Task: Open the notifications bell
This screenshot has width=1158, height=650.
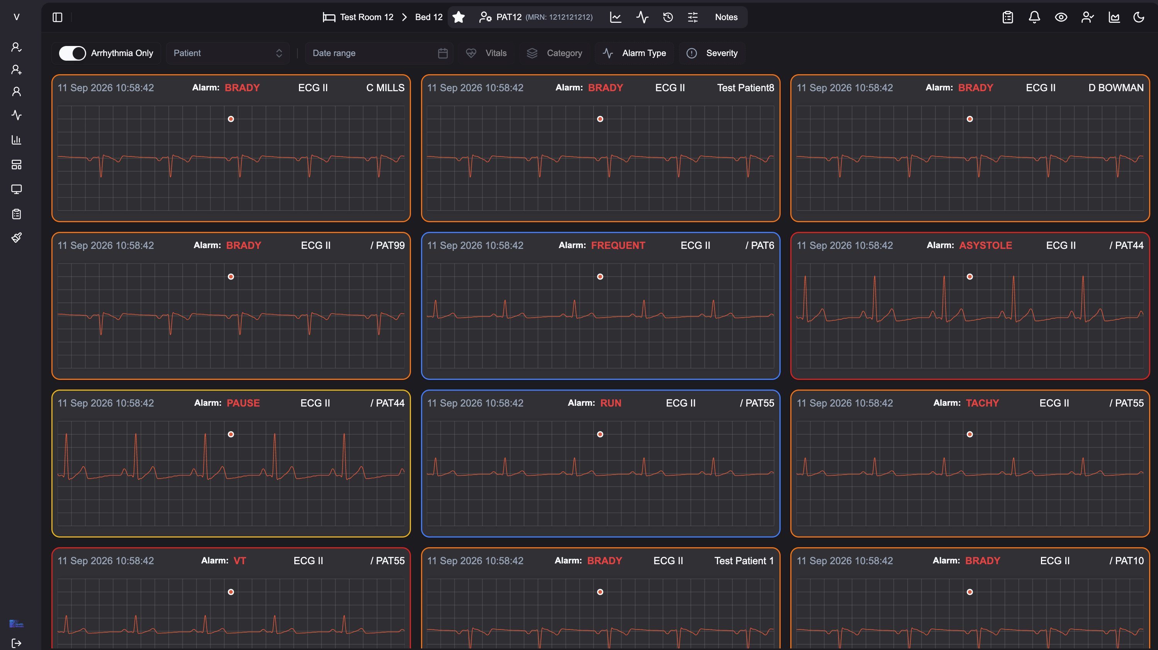Action: 1034,17
